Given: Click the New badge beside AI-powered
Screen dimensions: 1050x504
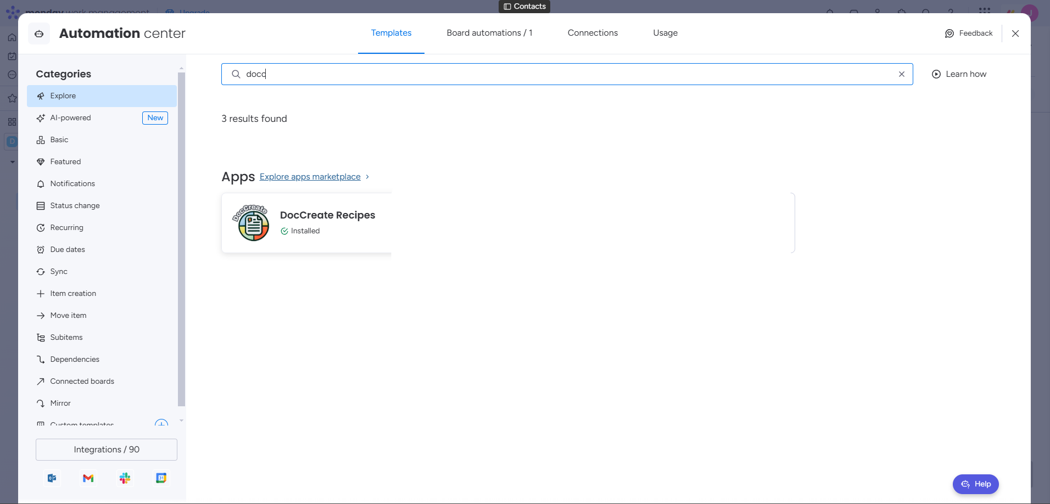Looking at the screenshot, I should tap(155, 118).
